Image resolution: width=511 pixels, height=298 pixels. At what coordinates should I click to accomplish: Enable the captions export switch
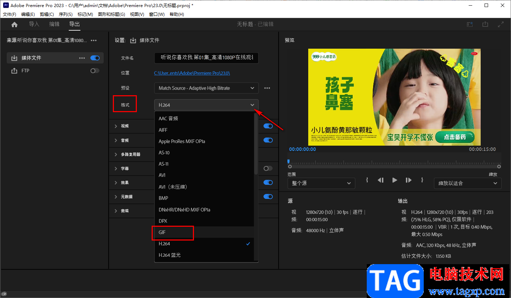pyautogui.click(x=268, y=168)
